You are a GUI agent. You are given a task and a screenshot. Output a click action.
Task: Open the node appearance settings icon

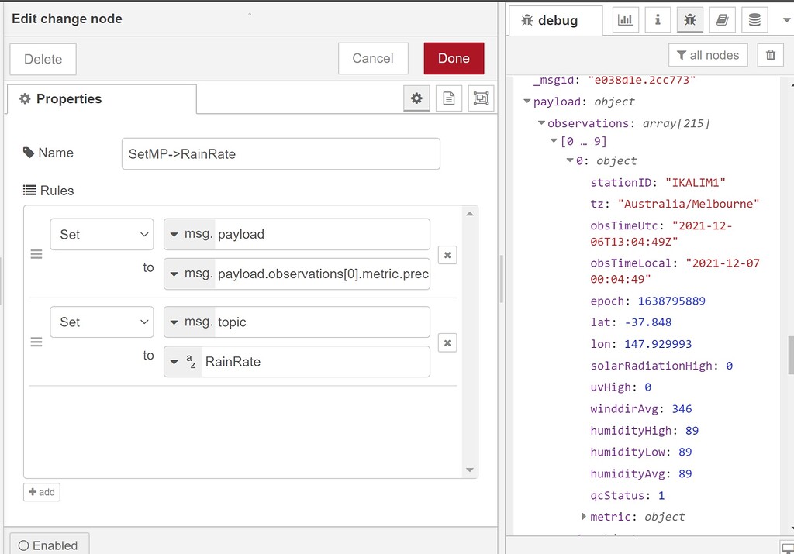tap(480, 98)
